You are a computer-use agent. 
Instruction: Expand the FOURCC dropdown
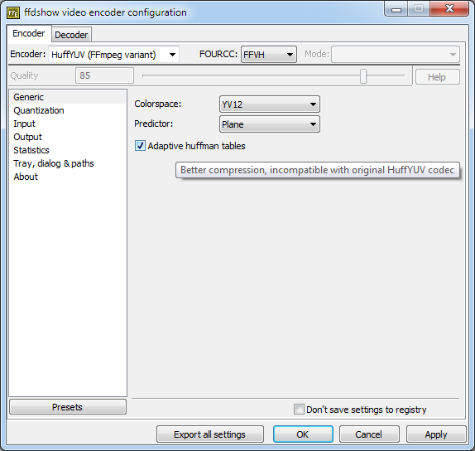click(269, 55)
